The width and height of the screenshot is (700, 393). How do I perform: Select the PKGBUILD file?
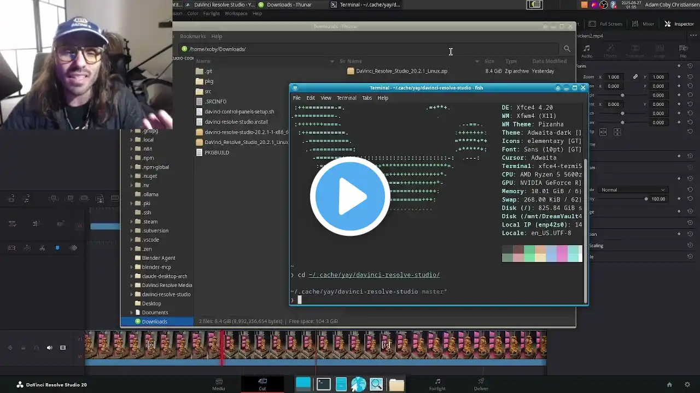(x=216, y=153)
